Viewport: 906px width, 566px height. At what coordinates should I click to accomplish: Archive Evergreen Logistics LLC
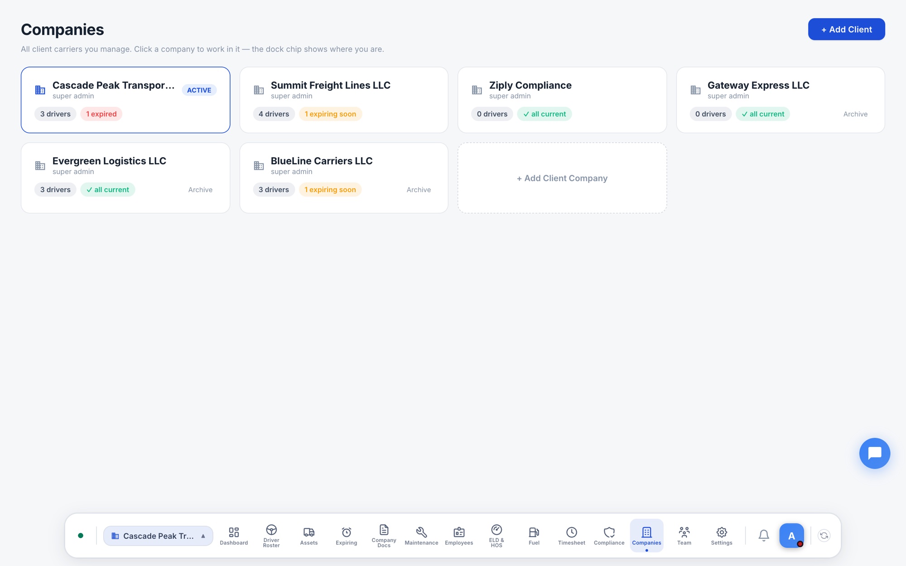200,190
